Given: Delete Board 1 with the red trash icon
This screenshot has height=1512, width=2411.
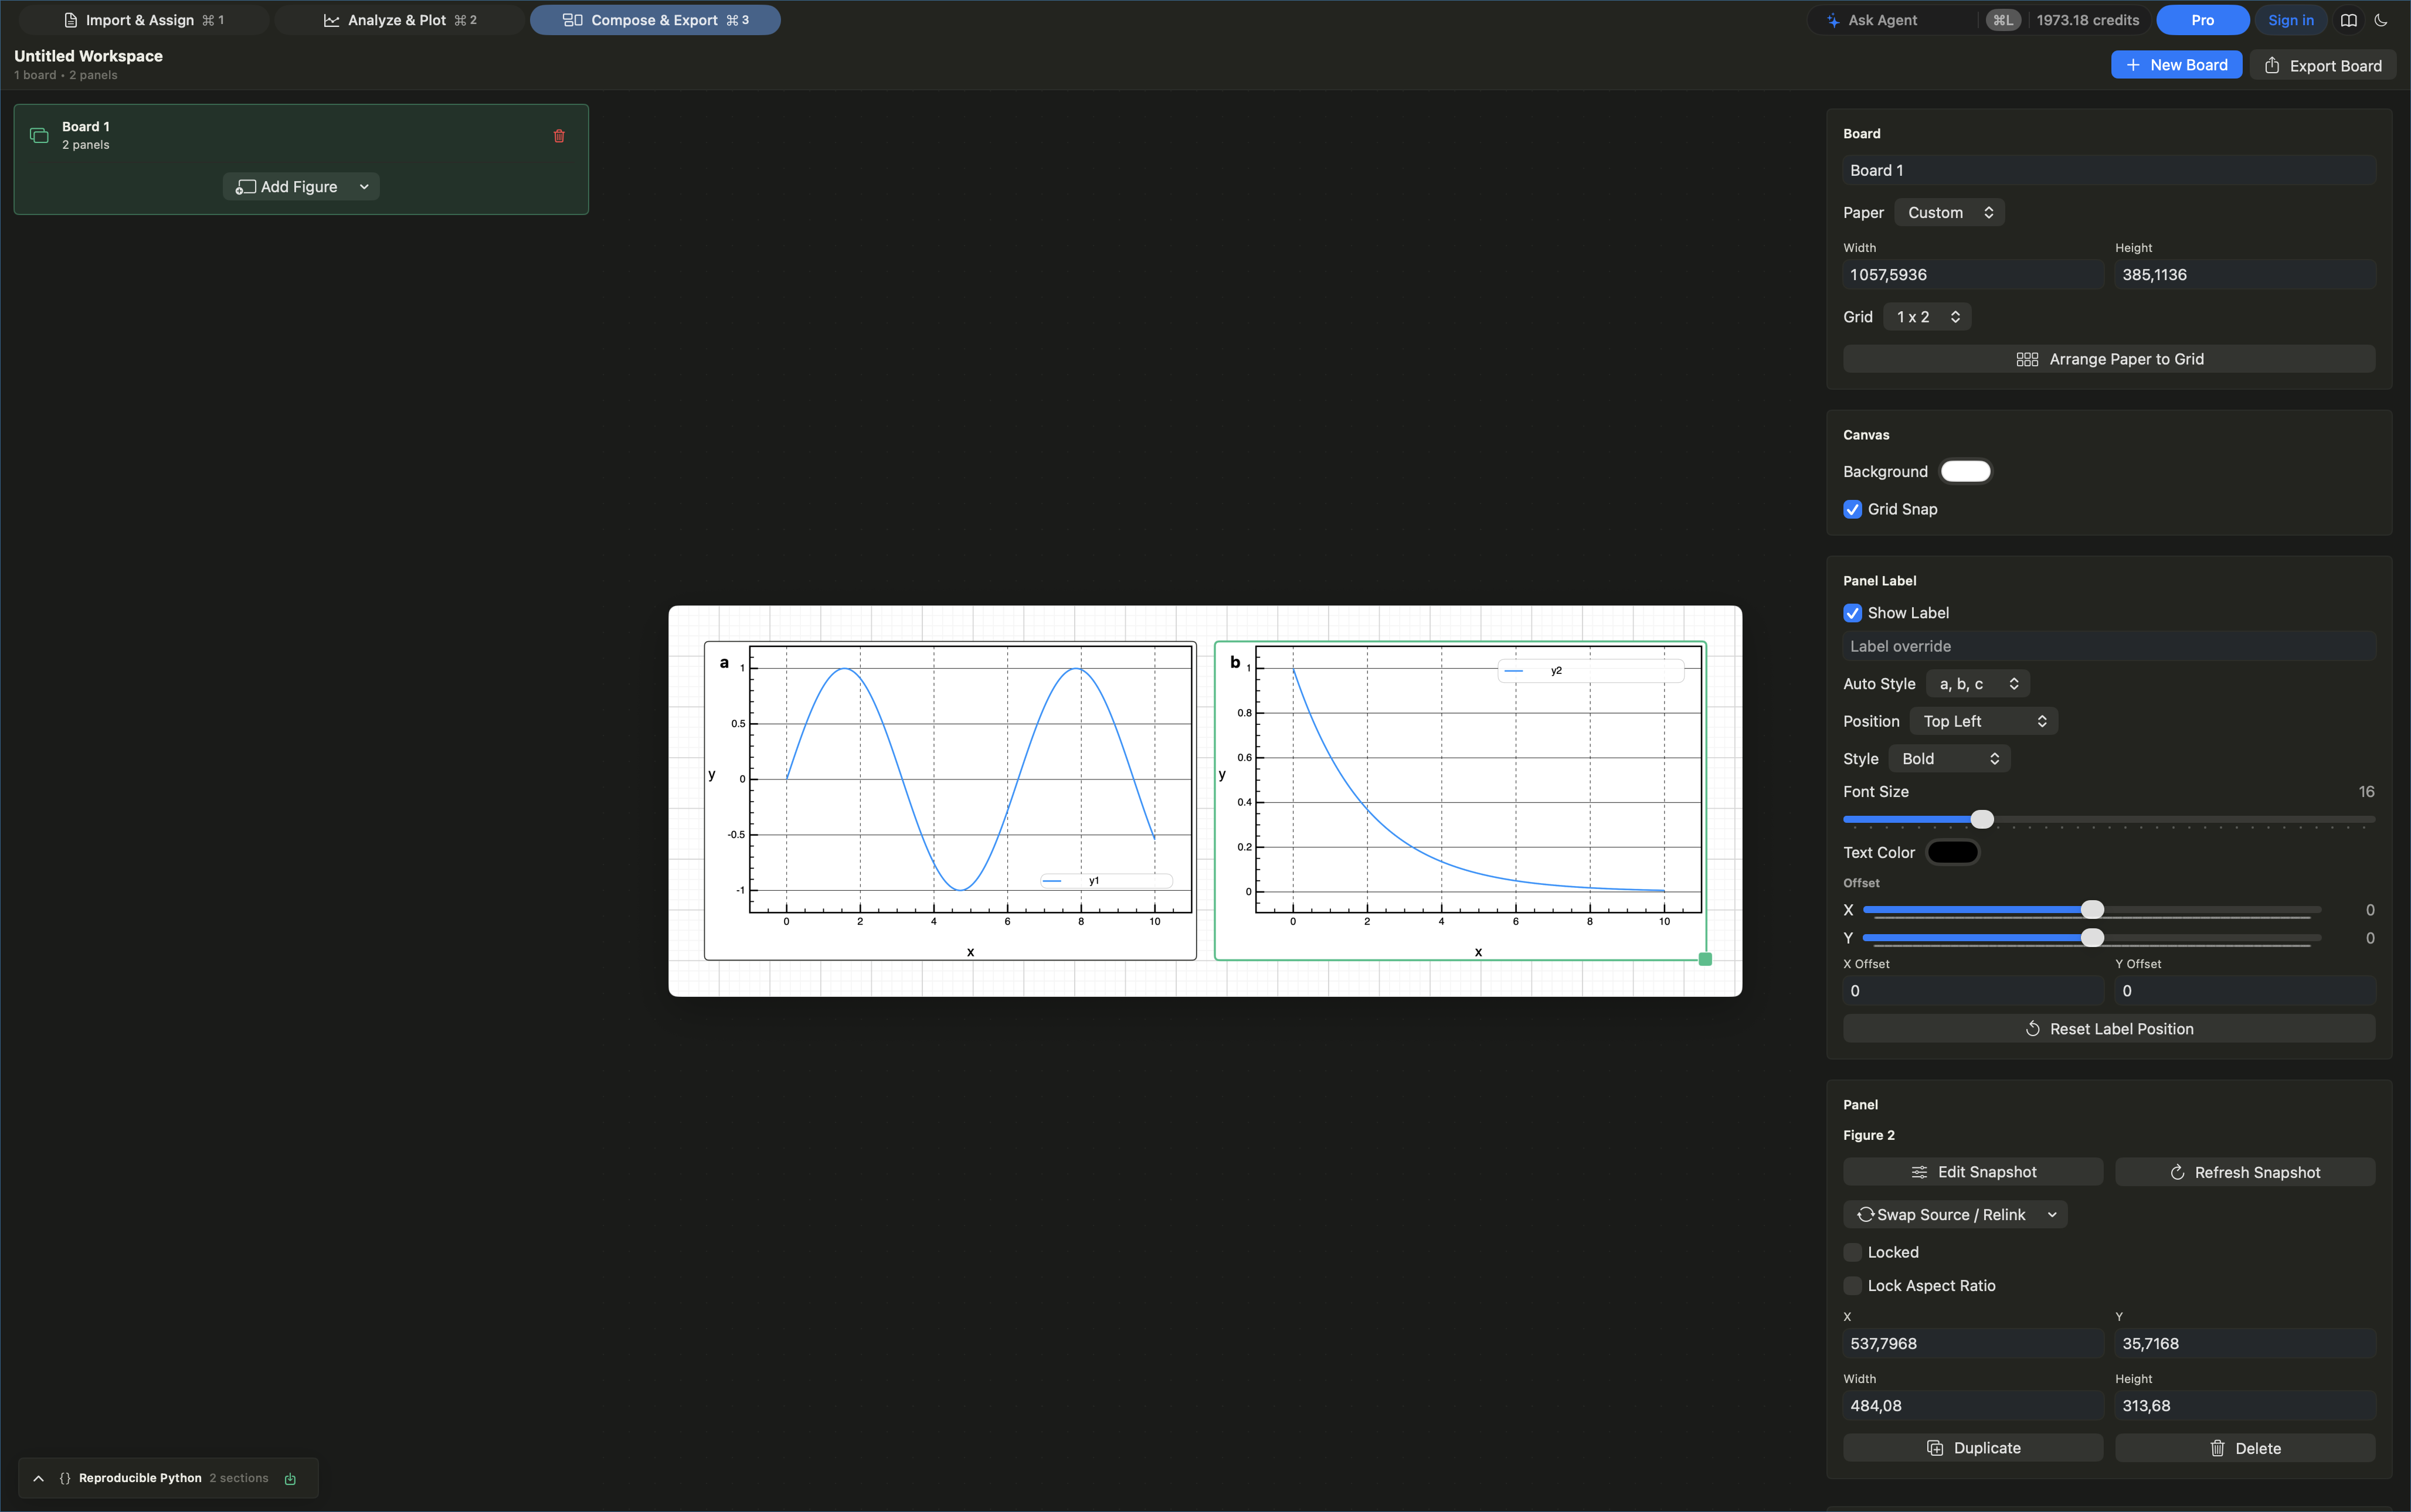Looking at the screenshot, I should click(x=559, y=136).
